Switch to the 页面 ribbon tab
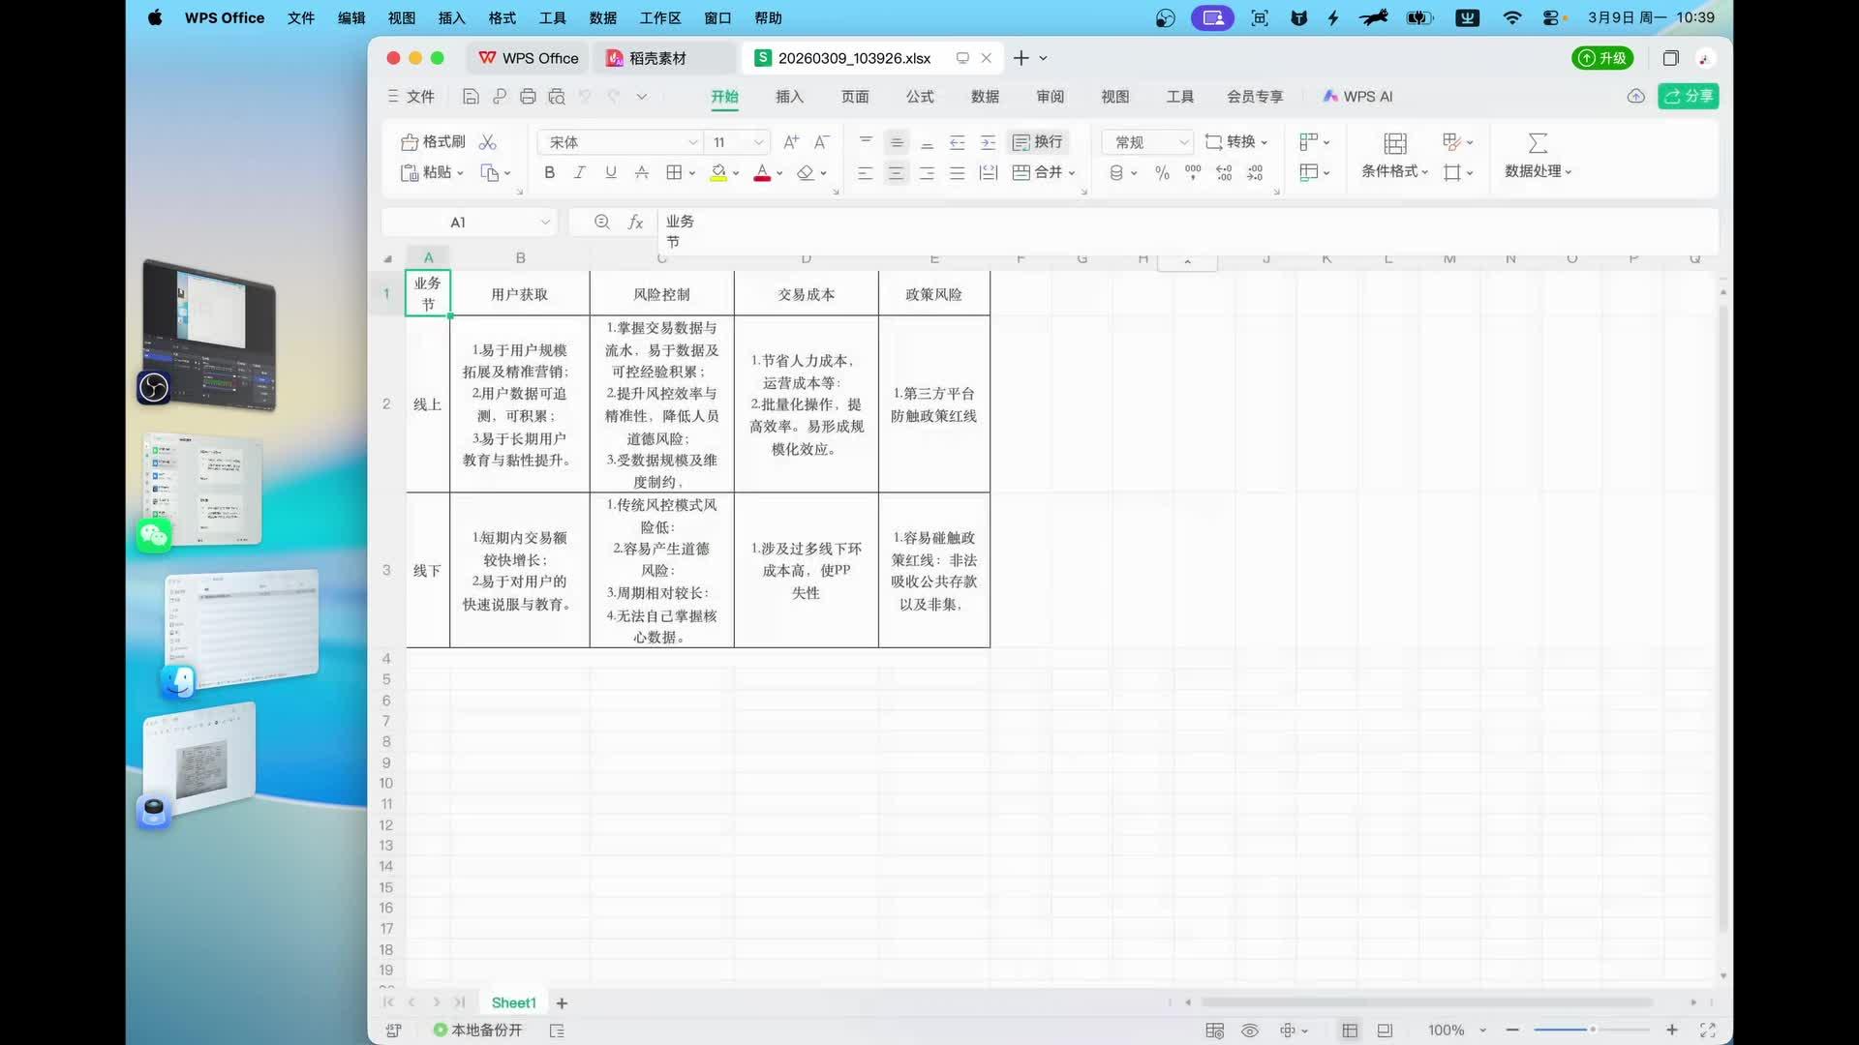The width and height of the screenshot is (1859, 1045). coord(855,97)
